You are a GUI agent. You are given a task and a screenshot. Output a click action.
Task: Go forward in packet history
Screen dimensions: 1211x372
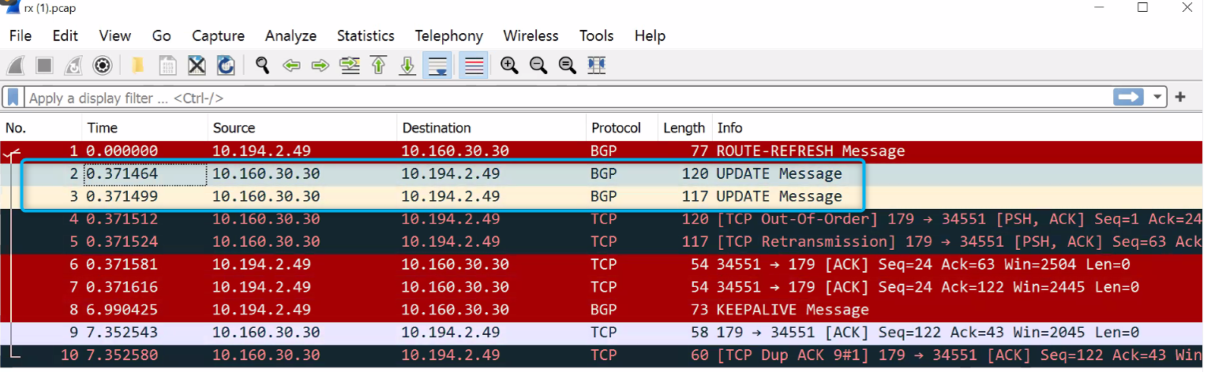coord(320,65)
